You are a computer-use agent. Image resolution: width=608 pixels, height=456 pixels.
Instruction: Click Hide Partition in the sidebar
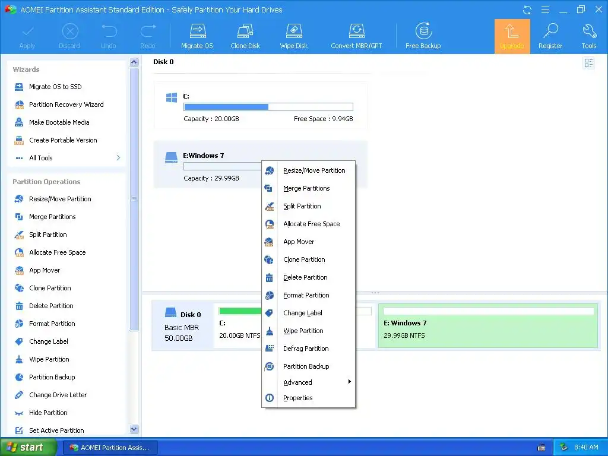pyautogui.click(x=48, y=413)
